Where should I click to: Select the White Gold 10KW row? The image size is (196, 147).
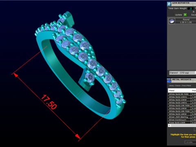[x=182, y=100]
